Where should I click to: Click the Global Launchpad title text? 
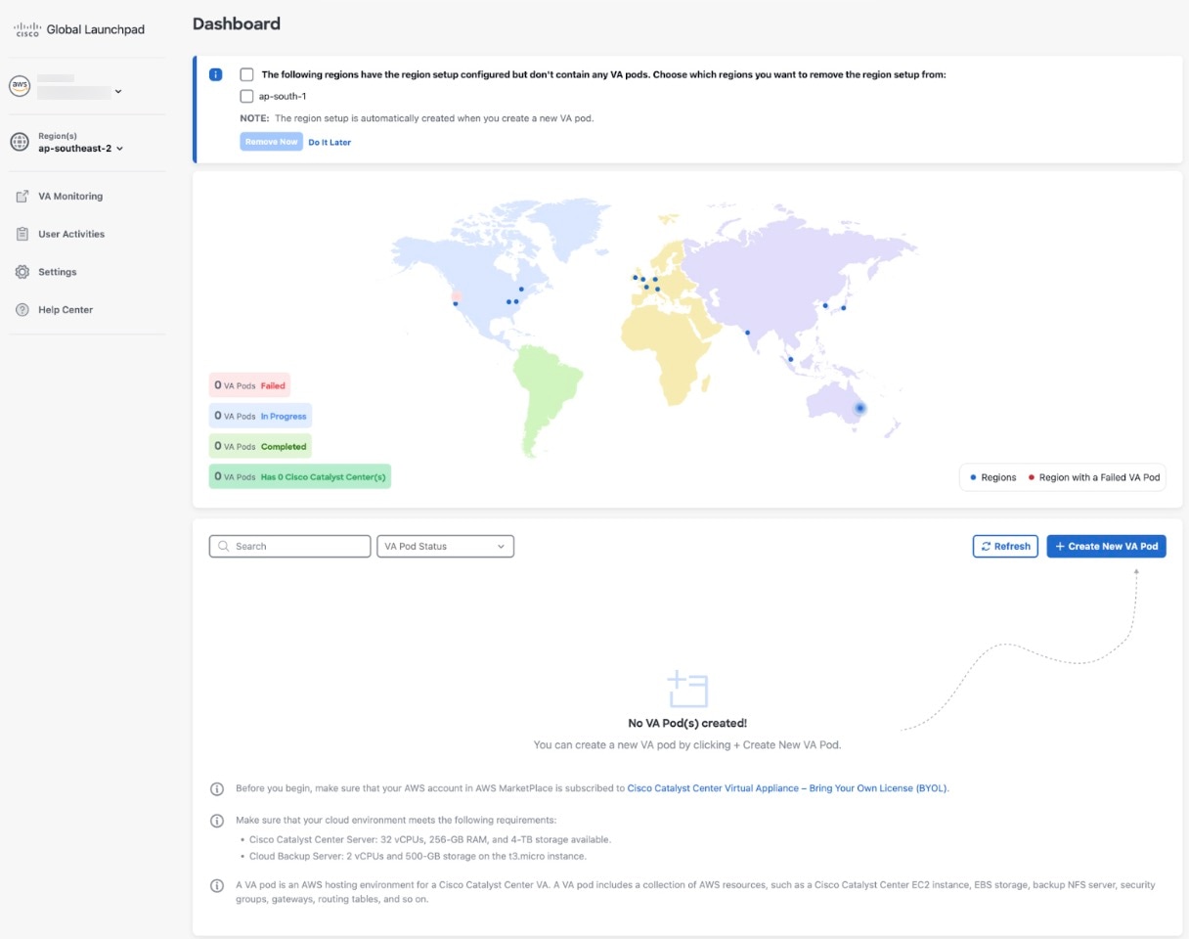(96, 29)
